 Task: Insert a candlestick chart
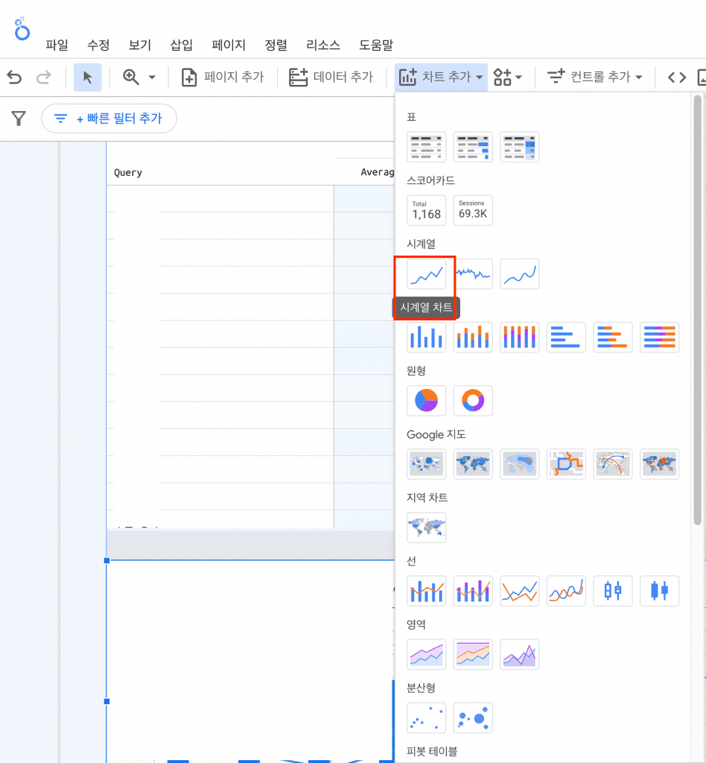tap(660, 591)
